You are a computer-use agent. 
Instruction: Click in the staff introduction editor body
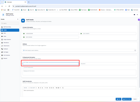tap(80, 93)
